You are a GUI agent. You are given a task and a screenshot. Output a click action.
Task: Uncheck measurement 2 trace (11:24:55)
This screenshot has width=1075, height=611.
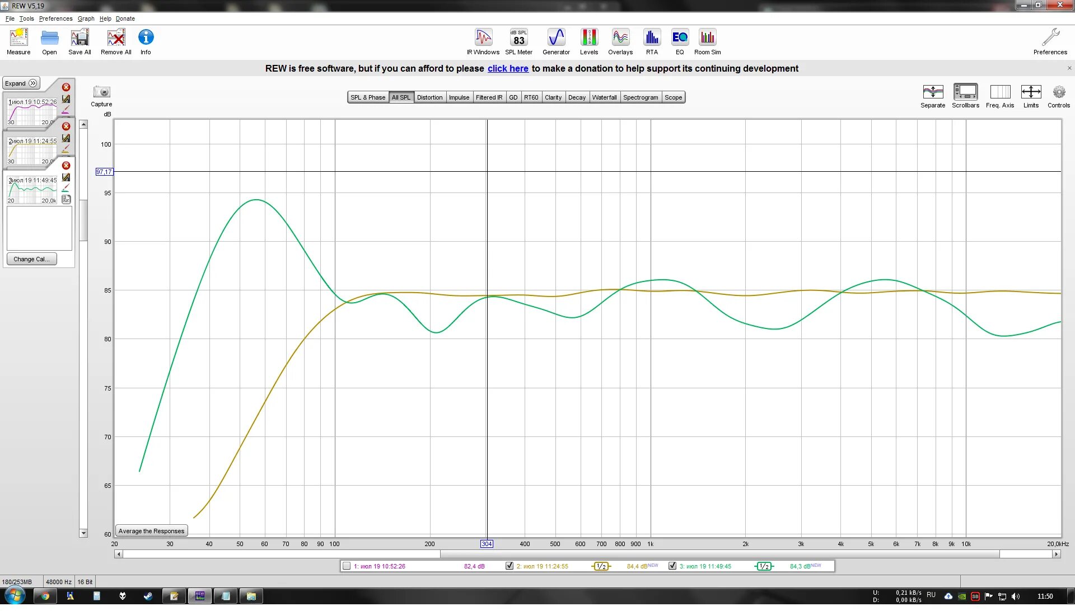pos(510,566)
